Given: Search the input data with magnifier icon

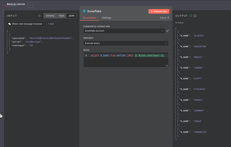Looking at the screenshot, I should (x=39, y=16).
